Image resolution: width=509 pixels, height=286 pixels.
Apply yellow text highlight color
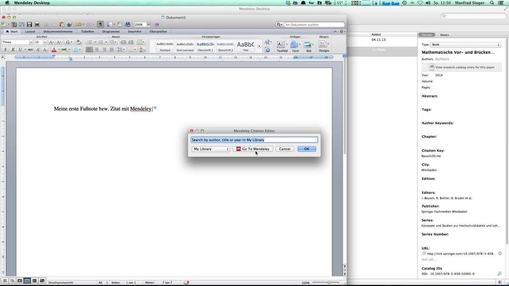click(64, 50)
